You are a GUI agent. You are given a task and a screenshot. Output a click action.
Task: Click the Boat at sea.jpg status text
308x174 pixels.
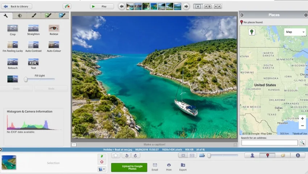click(123, 150)
